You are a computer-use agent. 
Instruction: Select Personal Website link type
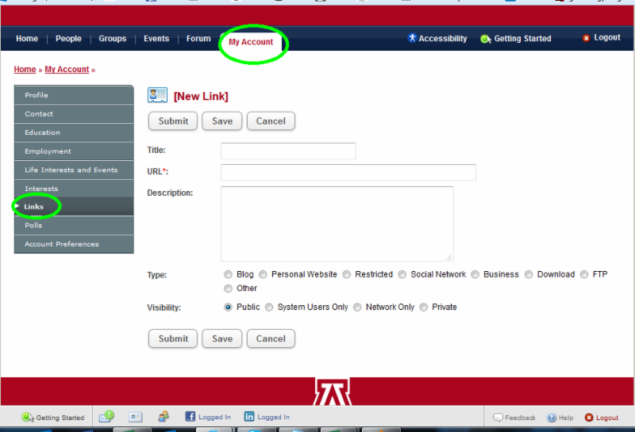tap(263, 274)
